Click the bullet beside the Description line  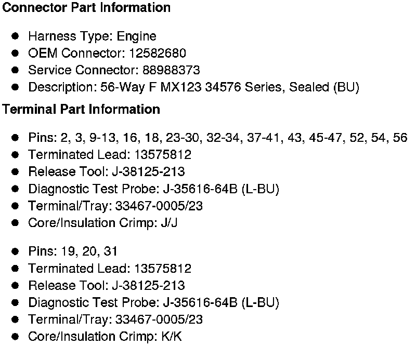coord(16,87)
